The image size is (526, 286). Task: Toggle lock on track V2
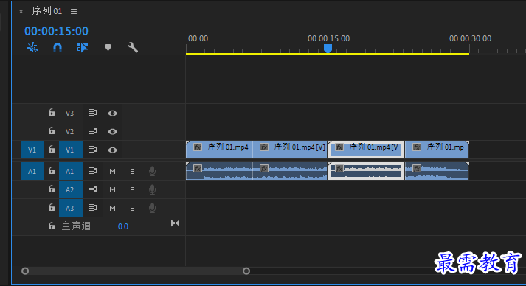52,130
